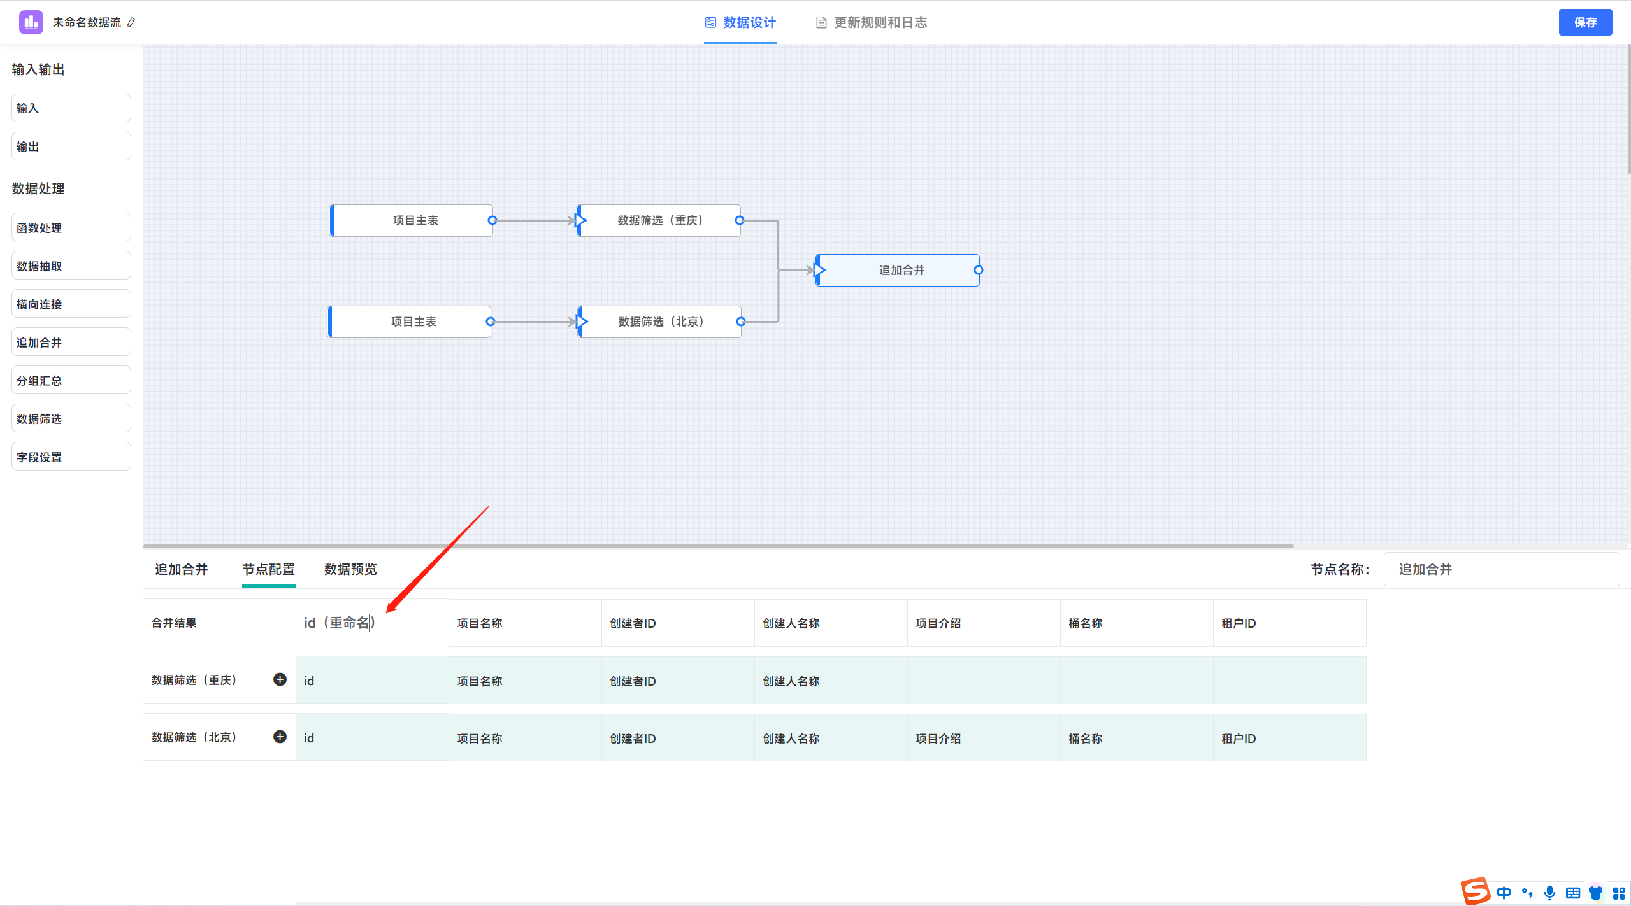Click the shirt skin icon in IME bar
This screenshot has height=906, width=1631.
[1596, 893]
